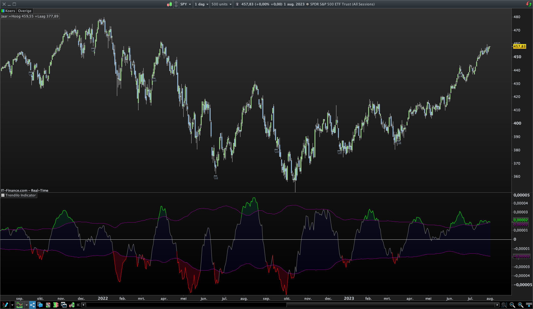Click the Trendilo Indicator label
This screenshot has width=533, height=309.
(21, 195)
